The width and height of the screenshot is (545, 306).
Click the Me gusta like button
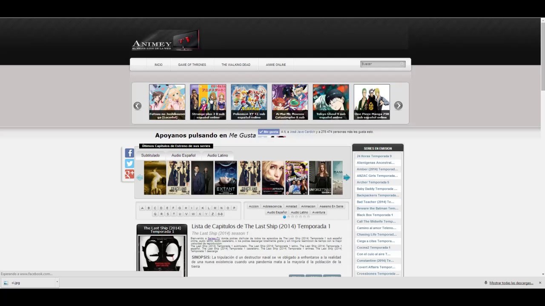pos(269,132)
